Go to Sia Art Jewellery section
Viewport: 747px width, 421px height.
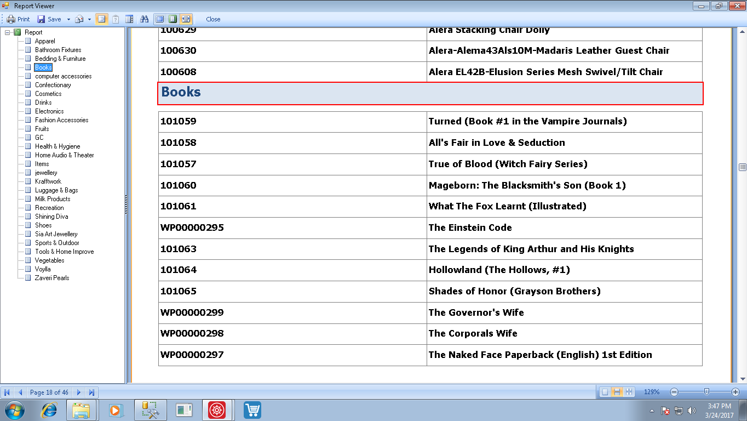click(x=56, y=234)
